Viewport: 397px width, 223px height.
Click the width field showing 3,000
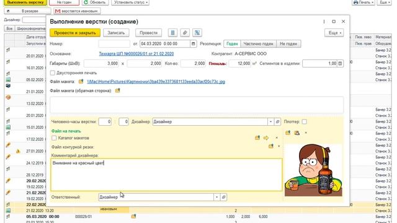click(102, 63)
